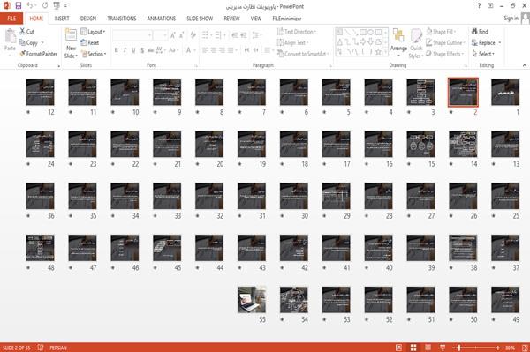Select slide 1 thumbnail

coord(505,92)
